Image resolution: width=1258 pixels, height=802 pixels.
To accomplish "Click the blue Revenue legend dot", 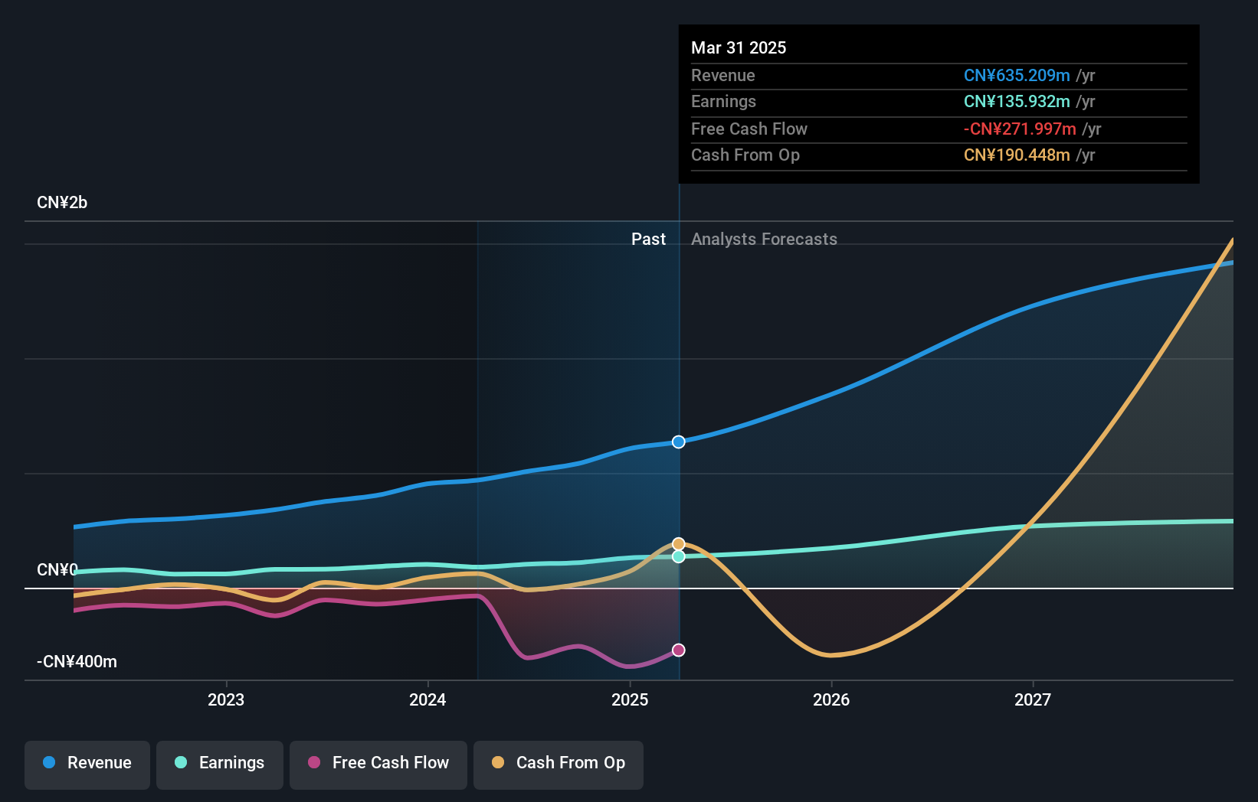I will [x=49, y=762].
